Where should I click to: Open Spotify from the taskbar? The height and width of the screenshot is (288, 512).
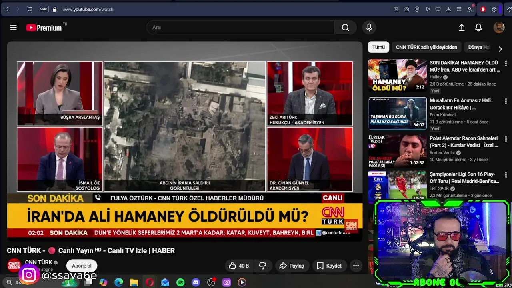pos(180,282)
